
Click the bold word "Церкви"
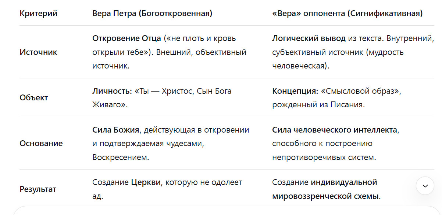pos(146,182)
